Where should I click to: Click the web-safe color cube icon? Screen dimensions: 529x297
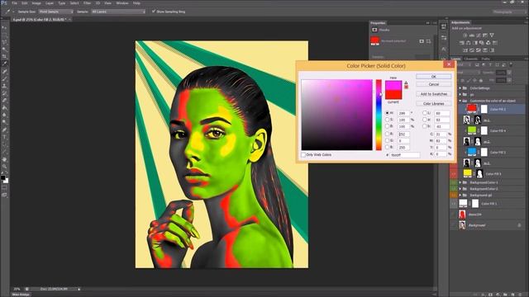(406, 87)
